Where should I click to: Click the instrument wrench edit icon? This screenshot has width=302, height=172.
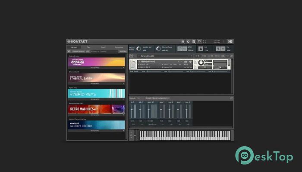[x=133, y=61]
